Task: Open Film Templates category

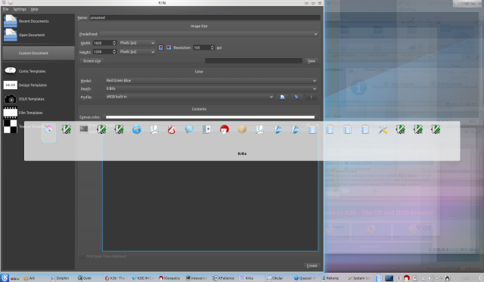Action: tap(39, 113)
